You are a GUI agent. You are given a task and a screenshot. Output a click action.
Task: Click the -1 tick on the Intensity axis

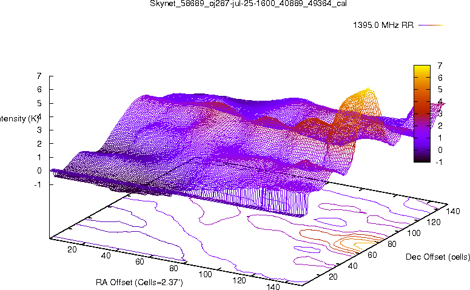(x=38, y=184)
